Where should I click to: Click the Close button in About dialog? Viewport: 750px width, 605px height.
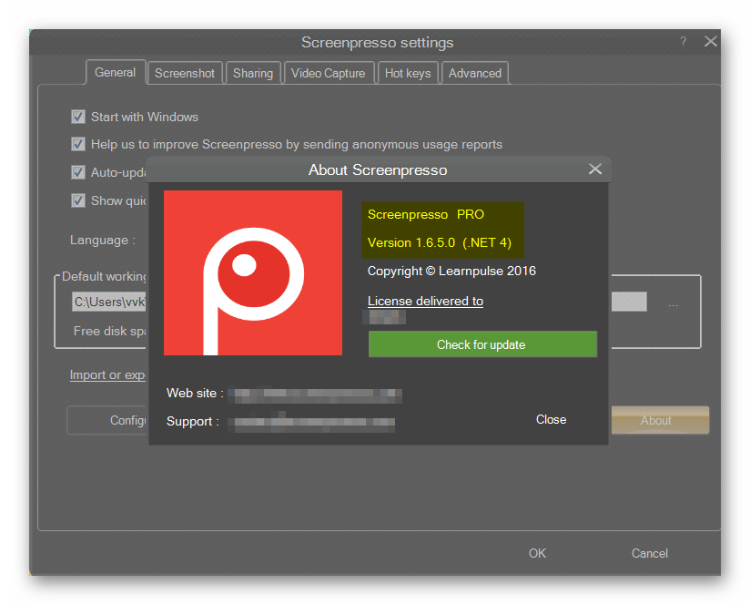551,419
